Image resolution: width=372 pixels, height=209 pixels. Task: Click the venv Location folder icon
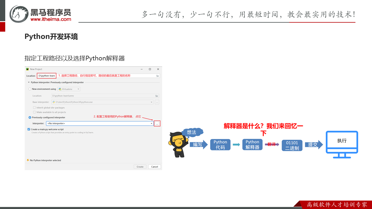coord(157,96)
